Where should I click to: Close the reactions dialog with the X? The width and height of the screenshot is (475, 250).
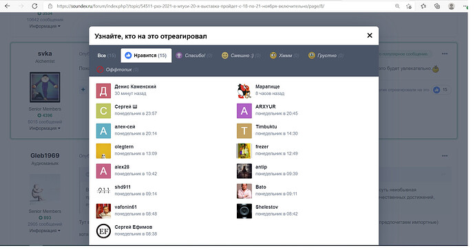(370, 36)
